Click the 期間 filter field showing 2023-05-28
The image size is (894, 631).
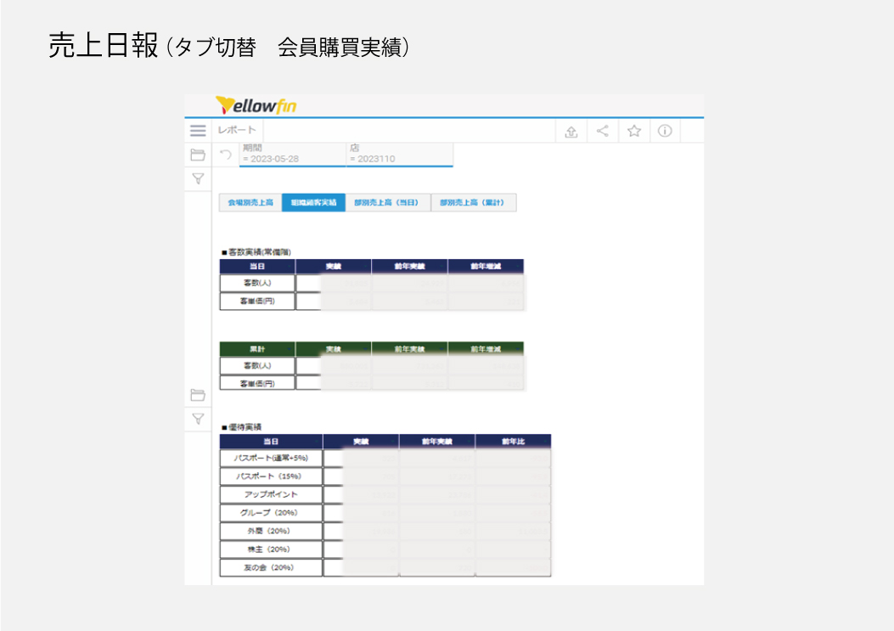293,154
